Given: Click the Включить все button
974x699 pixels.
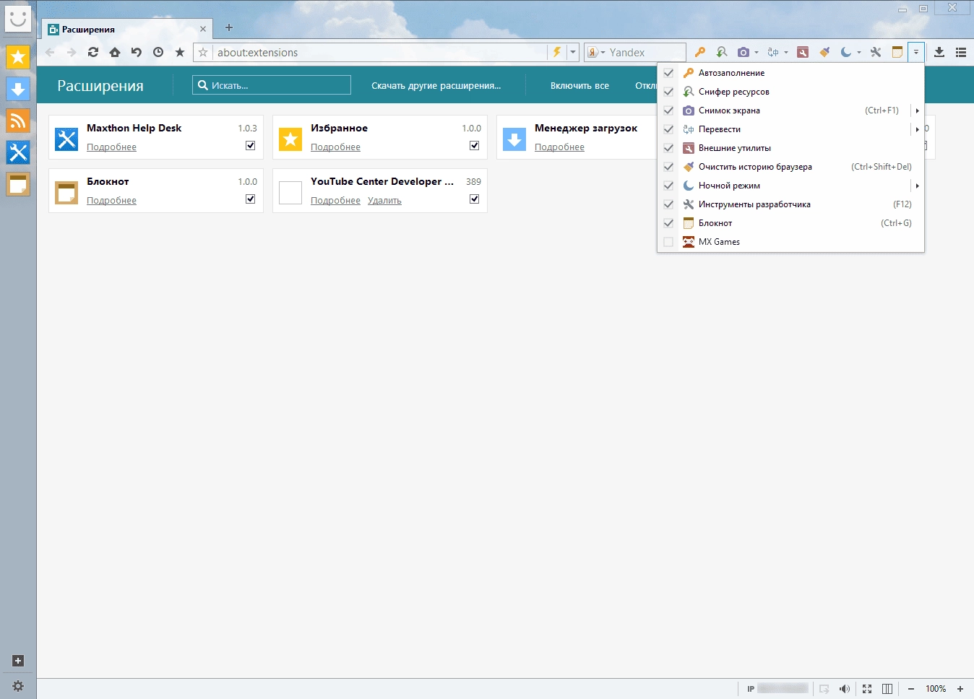Looking at the screenshot, I should tap(579, 85).
